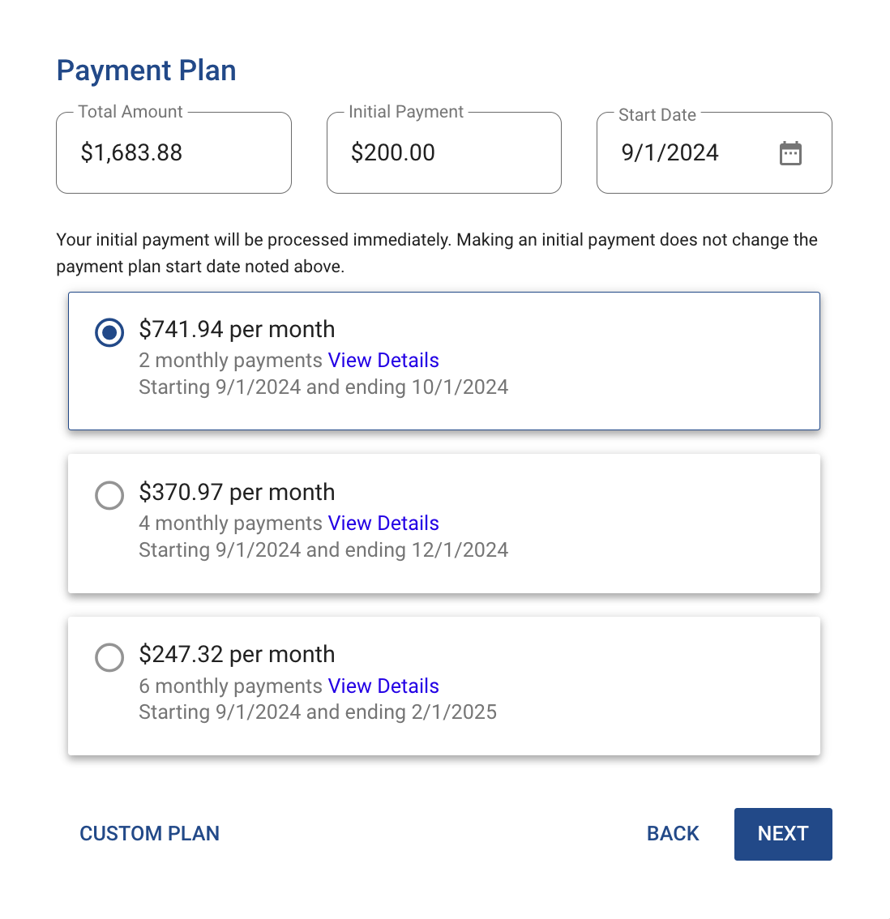Click the 9/1/2024 date value
890x919 pixels.
[670, 152]
